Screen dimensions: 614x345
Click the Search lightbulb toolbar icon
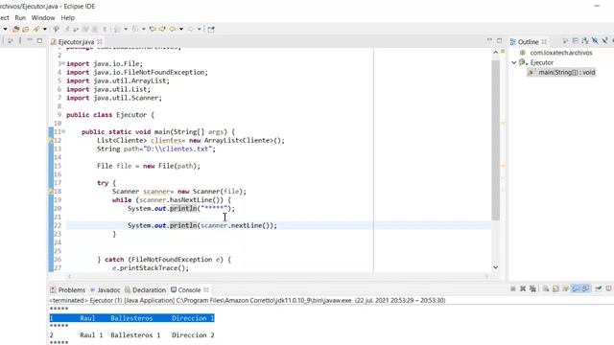(56, 29)
